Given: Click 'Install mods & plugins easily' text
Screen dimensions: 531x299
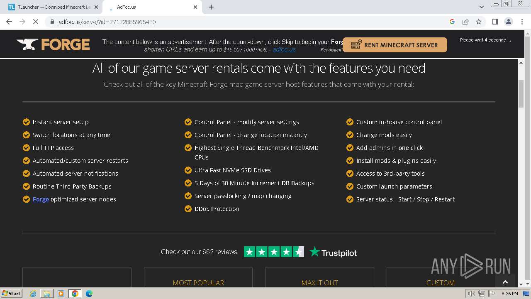Looking at the screenshot, I should 396,161.
